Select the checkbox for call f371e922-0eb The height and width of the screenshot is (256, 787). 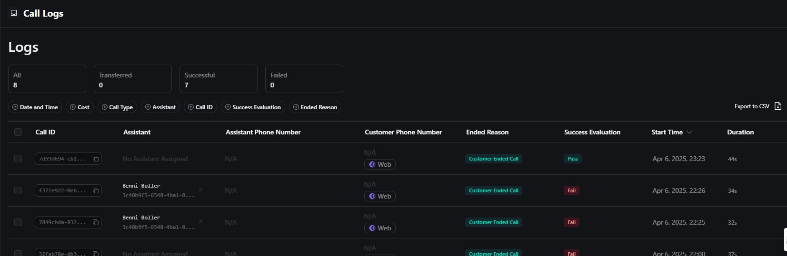pos(18,190)
